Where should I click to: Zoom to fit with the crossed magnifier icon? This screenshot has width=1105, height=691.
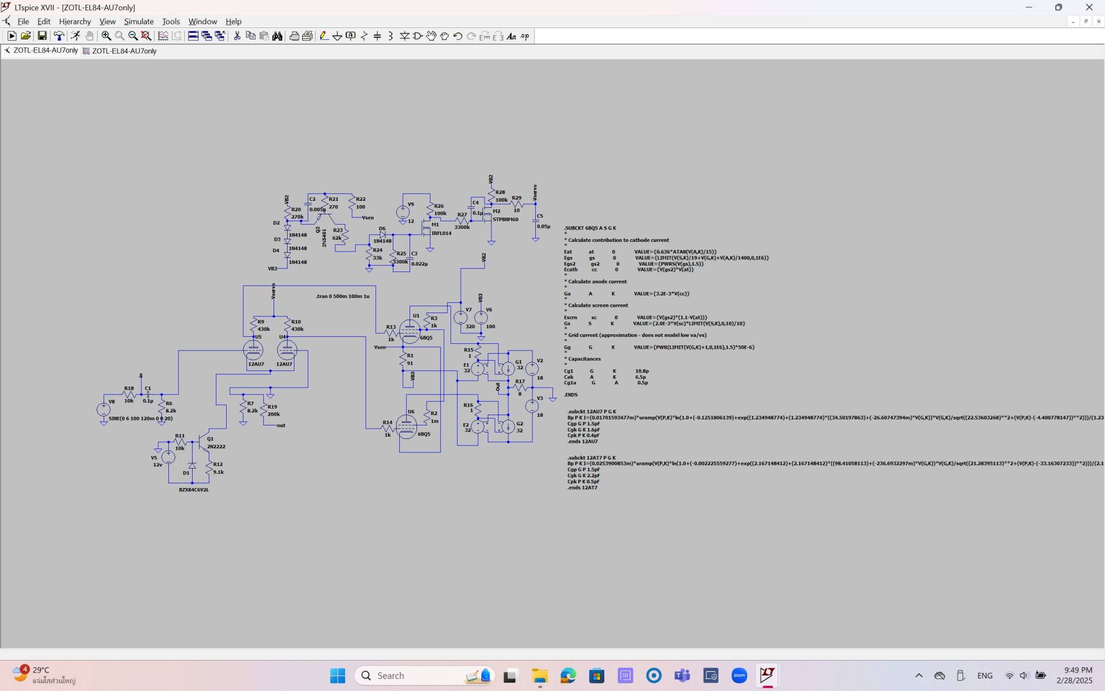[146, 36]
